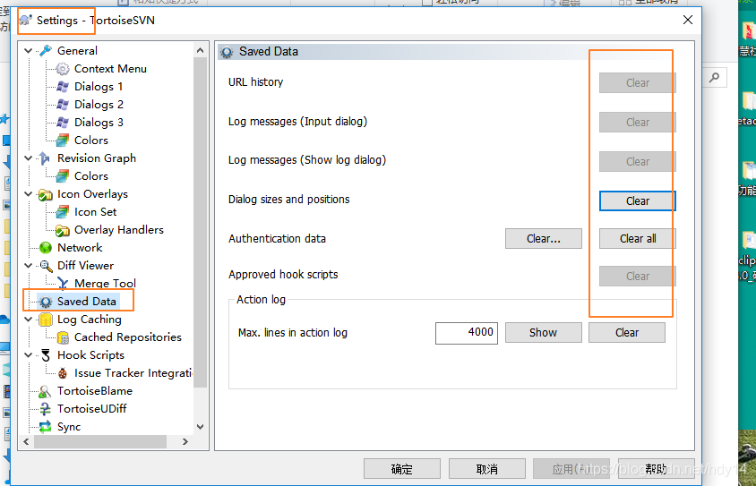Click the Overlay Handlers icon
This screenshot has height=486, width=756.
[x=63, y=230]
